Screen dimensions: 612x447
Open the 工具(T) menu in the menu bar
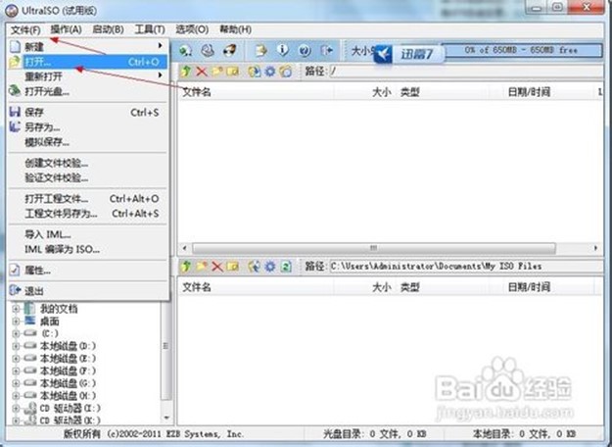(150, 29)
